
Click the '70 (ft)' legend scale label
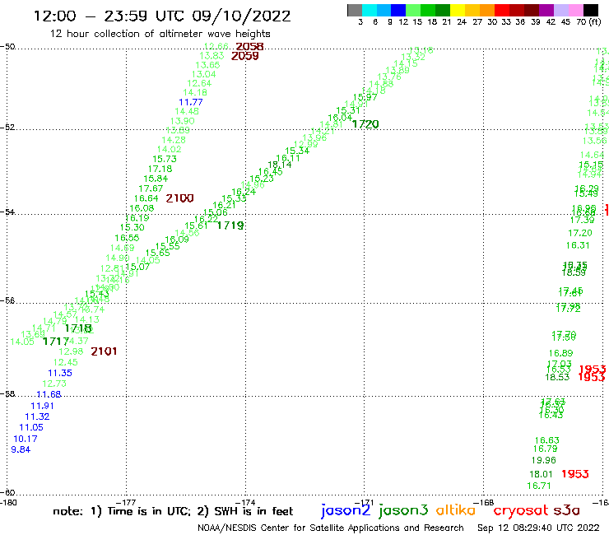(x=588, y=21)
